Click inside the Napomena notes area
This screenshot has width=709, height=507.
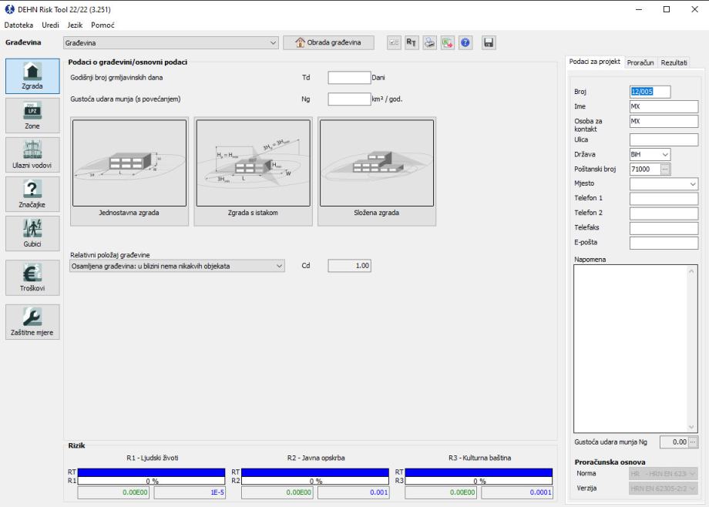(630, 349)
